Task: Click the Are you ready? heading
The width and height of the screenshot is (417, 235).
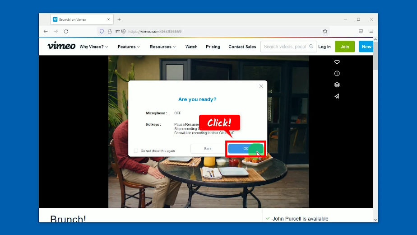Action: [x=197, y=99]
